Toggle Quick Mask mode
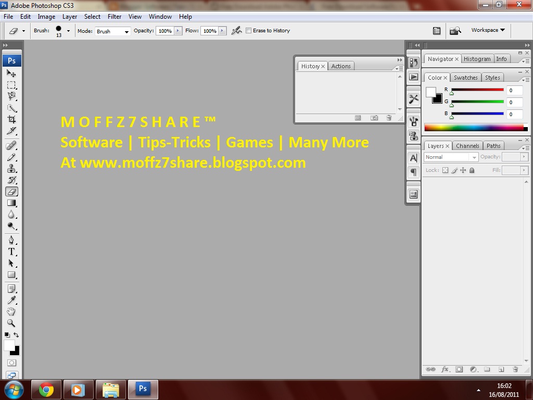This screenshot has height=400, width=533. pos(11,363)
